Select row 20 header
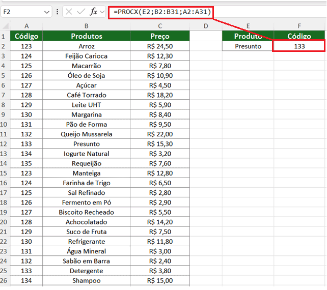Viewport: 327px width, 290px height. tap(5, 222)
